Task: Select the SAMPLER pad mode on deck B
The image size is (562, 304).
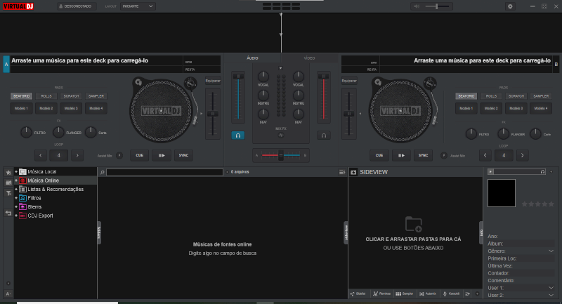Action: (x=540, y=96)
